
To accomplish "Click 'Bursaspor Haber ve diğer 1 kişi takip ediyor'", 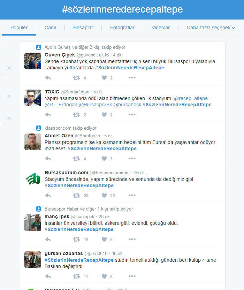I will tap(89, 209).
